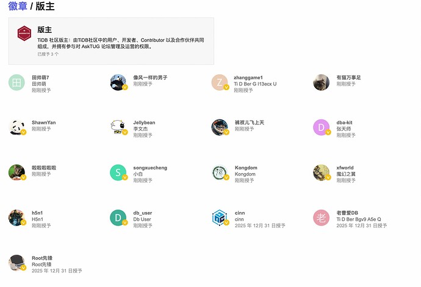
Task: Open bold username link h5n1
Action: [37, 213]
